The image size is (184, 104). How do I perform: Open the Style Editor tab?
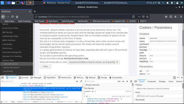pyautogui.click(x=50, y=78)
